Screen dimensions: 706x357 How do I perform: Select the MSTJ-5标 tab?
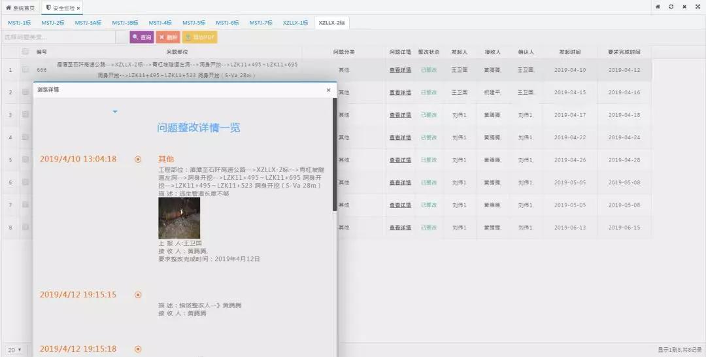pyautogui.click(x=194, y=22)
